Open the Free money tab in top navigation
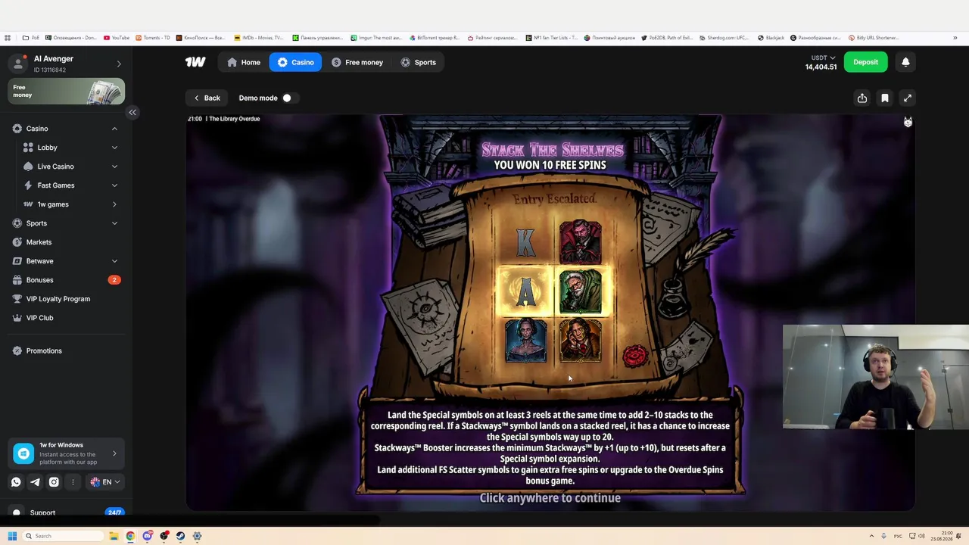The width and height of the screenshot is (969, 545). (357, 62)
